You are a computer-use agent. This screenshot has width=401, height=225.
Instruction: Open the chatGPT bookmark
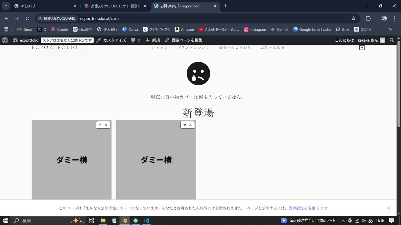pos(83,29)
